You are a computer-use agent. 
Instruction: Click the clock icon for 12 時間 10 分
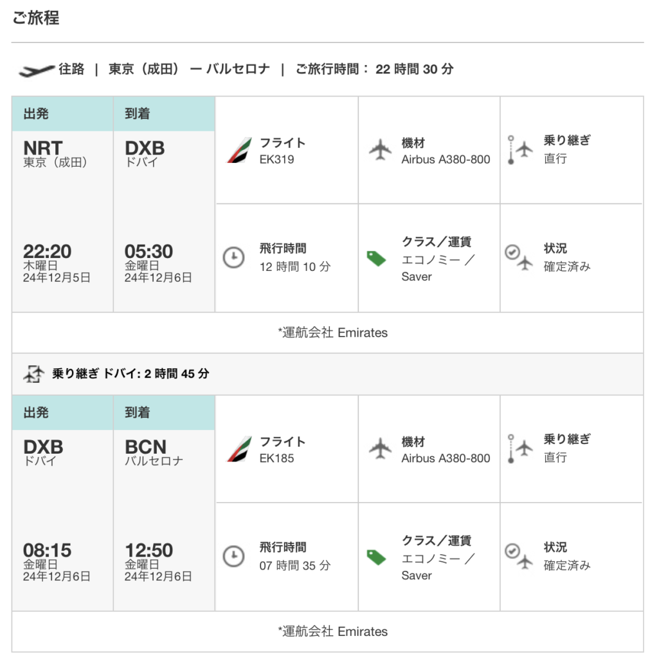233,257
